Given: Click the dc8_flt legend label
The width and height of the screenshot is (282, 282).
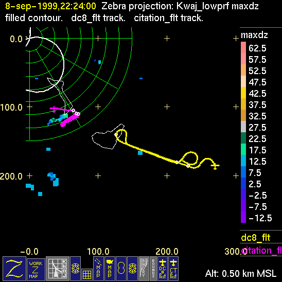Looking at the screenshot, I should point(256,238).
